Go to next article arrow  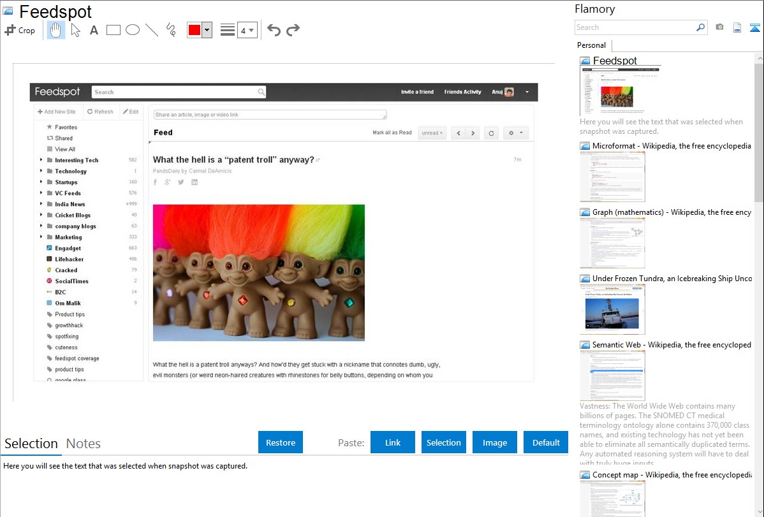473,133
